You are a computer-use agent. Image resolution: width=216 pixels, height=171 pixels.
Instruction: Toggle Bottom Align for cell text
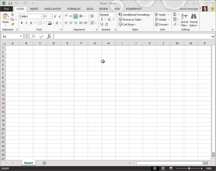(x=76, y=16)
